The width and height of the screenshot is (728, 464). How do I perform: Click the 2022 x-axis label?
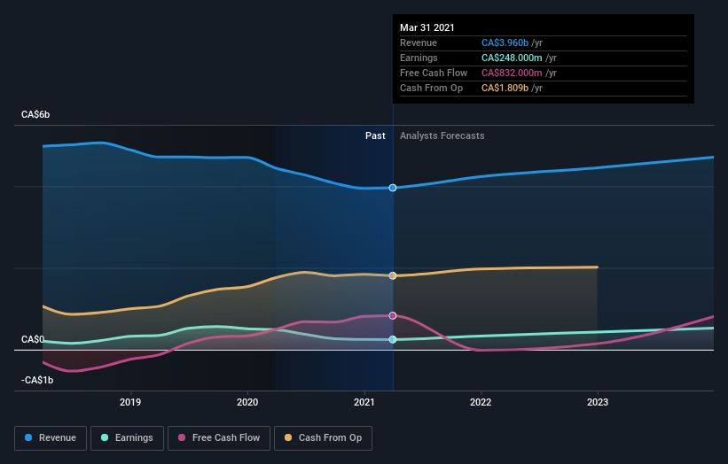[x=481, y=402]
